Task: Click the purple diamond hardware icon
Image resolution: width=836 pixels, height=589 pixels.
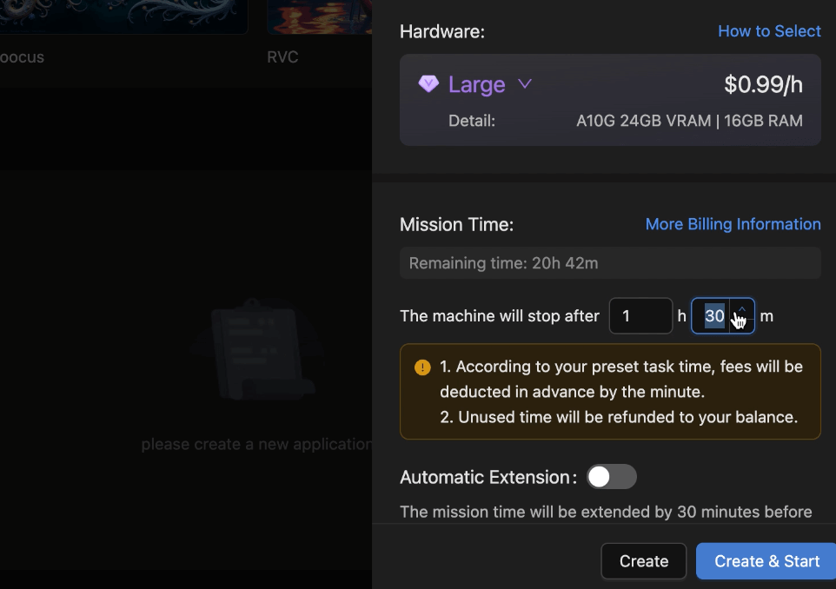Action: pyautogui.click(x=428, y=83)
